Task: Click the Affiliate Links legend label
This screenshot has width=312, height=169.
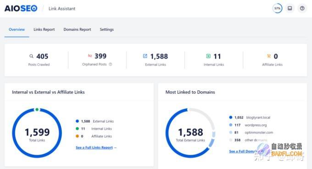Action: pyautogui.click(x=101, y=136)
